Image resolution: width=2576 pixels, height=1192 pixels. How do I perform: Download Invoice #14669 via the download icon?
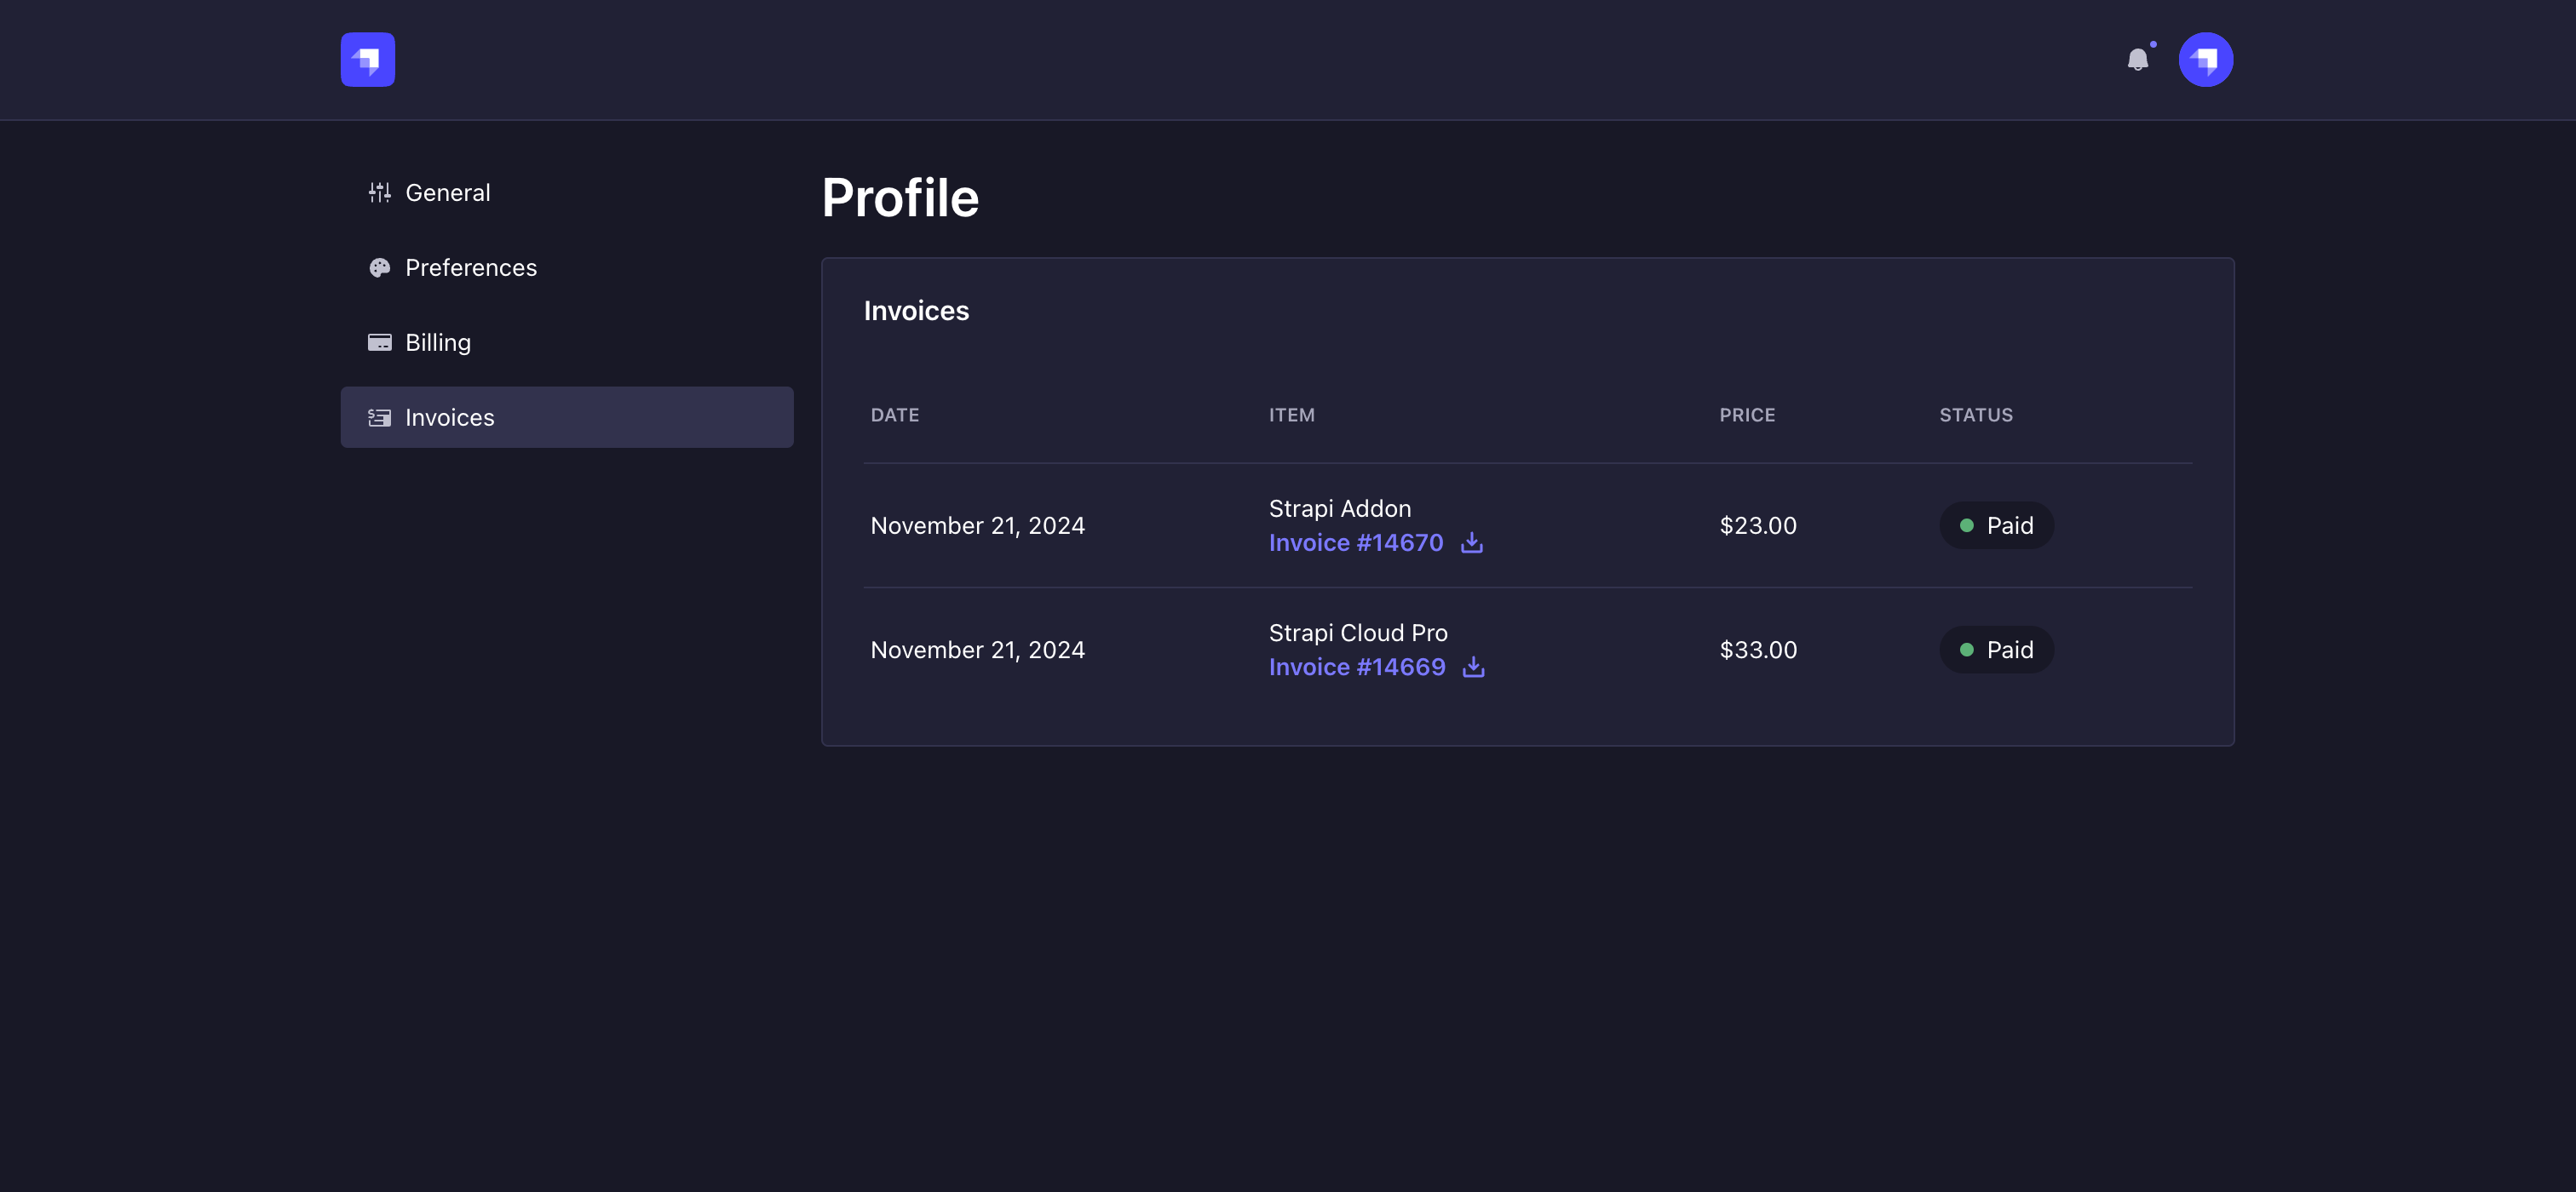click(1473, 667)
